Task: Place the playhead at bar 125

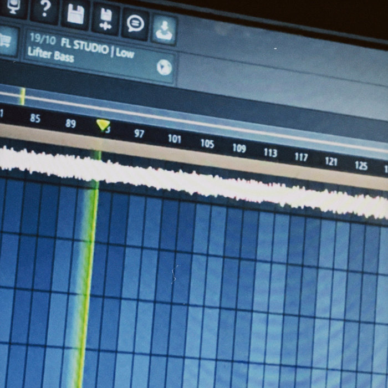Action: [361, 165]
